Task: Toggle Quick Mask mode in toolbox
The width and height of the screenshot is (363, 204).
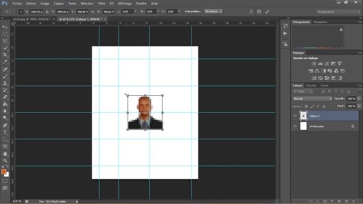Action: pyautogui.click(x=5, y=181)
